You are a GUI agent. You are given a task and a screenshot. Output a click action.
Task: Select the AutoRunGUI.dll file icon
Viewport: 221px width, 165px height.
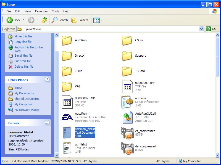[x=128, y=117]
